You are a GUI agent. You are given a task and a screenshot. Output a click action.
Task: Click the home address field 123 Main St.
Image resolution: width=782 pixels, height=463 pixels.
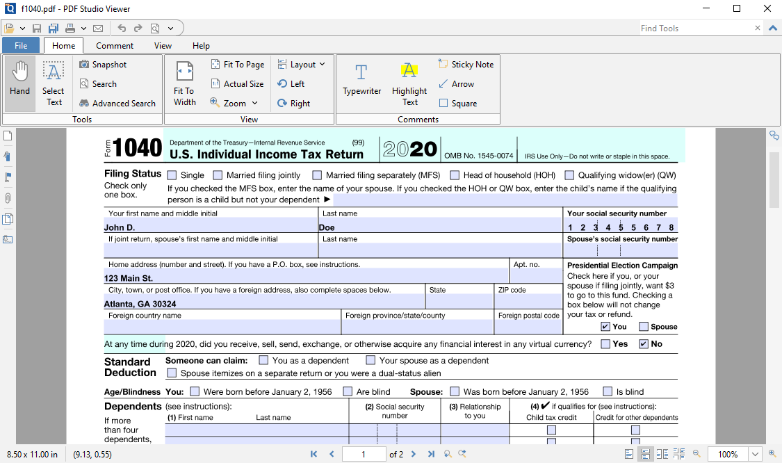point(306,276)
